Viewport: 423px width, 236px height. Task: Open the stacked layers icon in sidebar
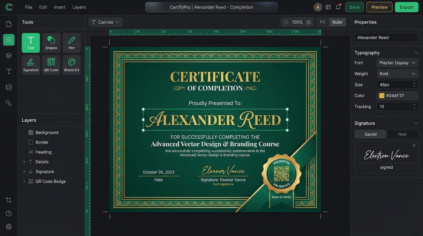click(x=9, y=56)
